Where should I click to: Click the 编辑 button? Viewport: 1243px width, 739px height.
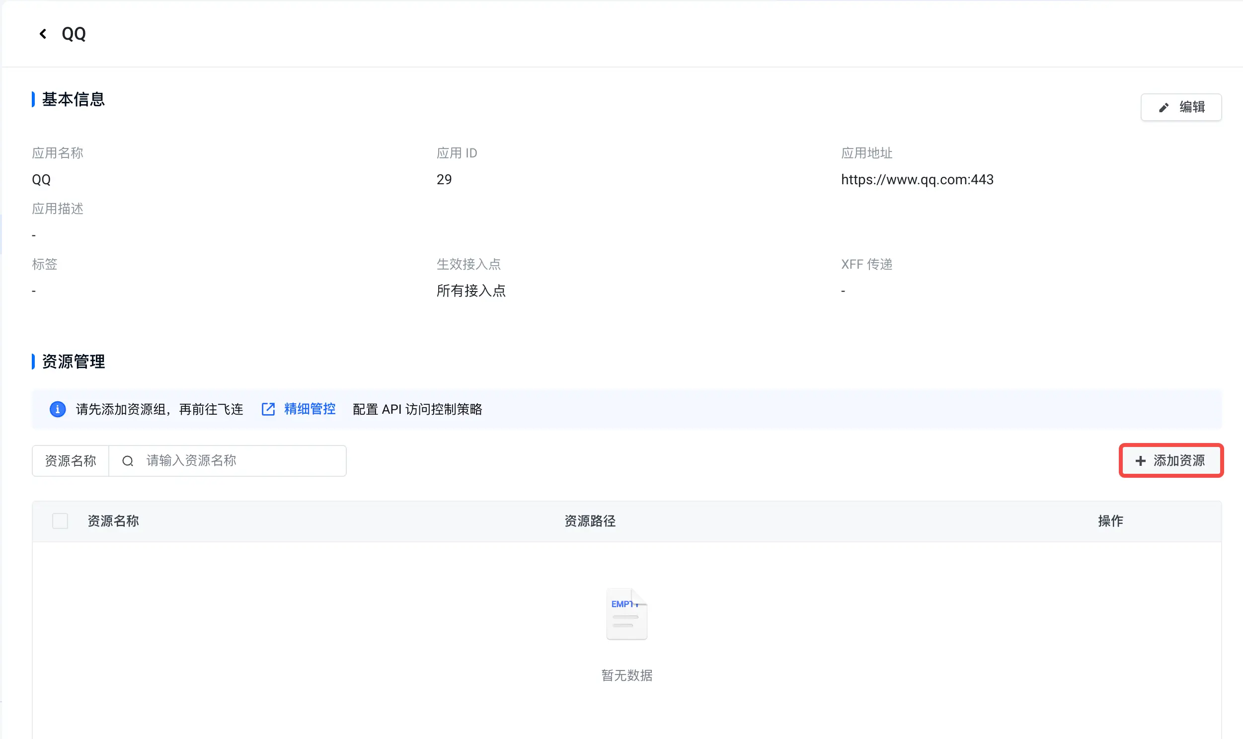point(1181,107)
